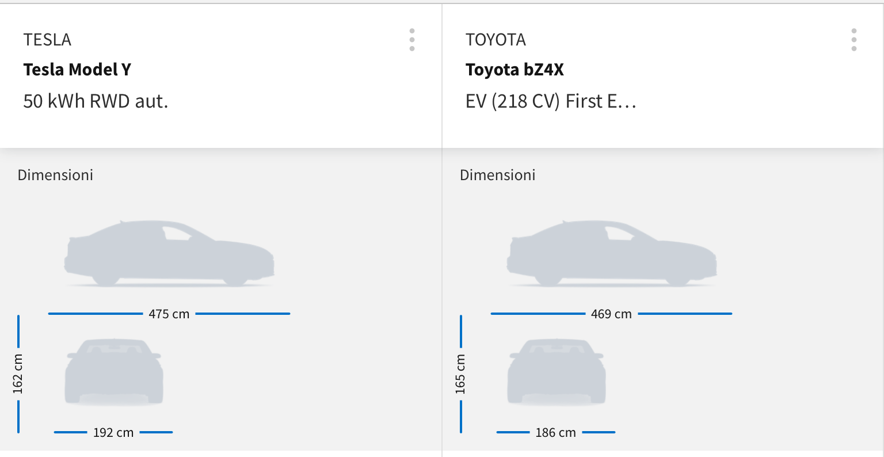Viewport: 884px width, 457px height.
Task: Click the 192 cm width label
Action: pos(113,432)
